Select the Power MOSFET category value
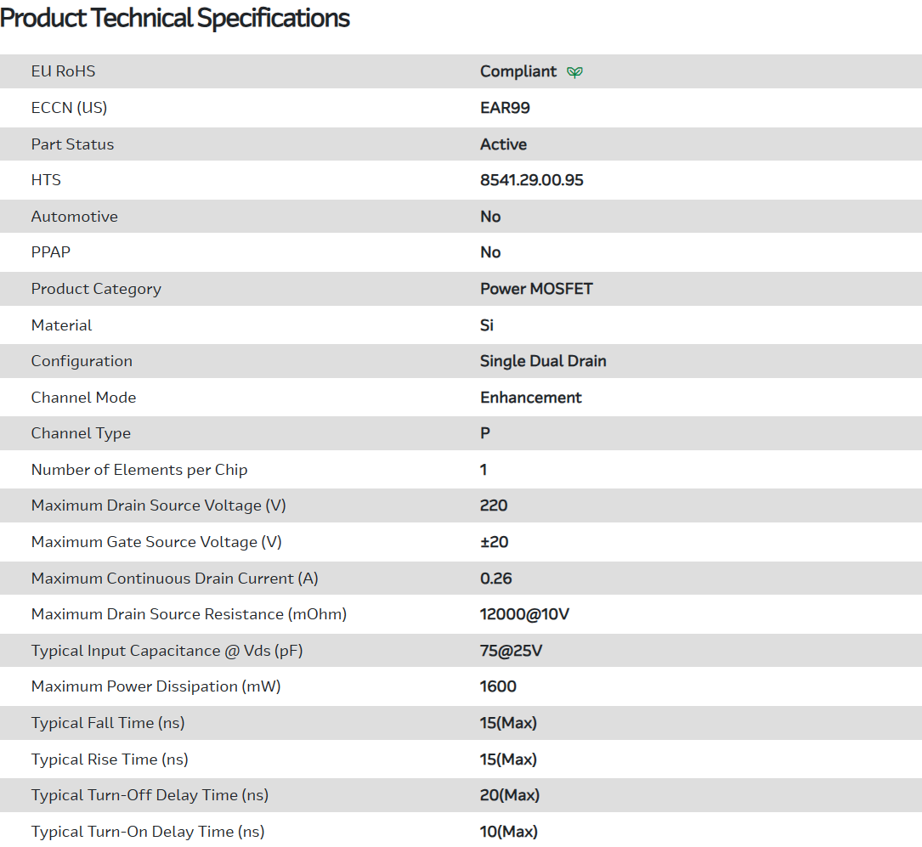 pos(536,289)
